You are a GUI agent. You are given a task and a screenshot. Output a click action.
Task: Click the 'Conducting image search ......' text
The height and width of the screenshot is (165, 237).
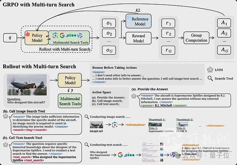110,117
